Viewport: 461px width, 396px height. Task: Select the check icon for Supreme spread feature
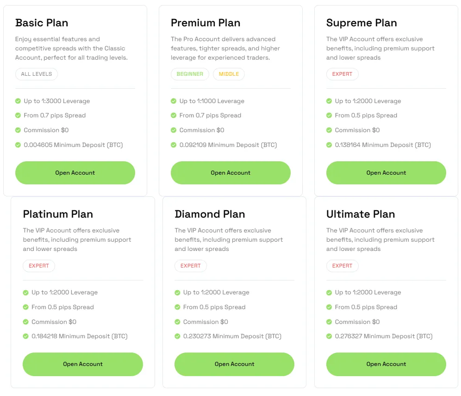click(329, 115)
